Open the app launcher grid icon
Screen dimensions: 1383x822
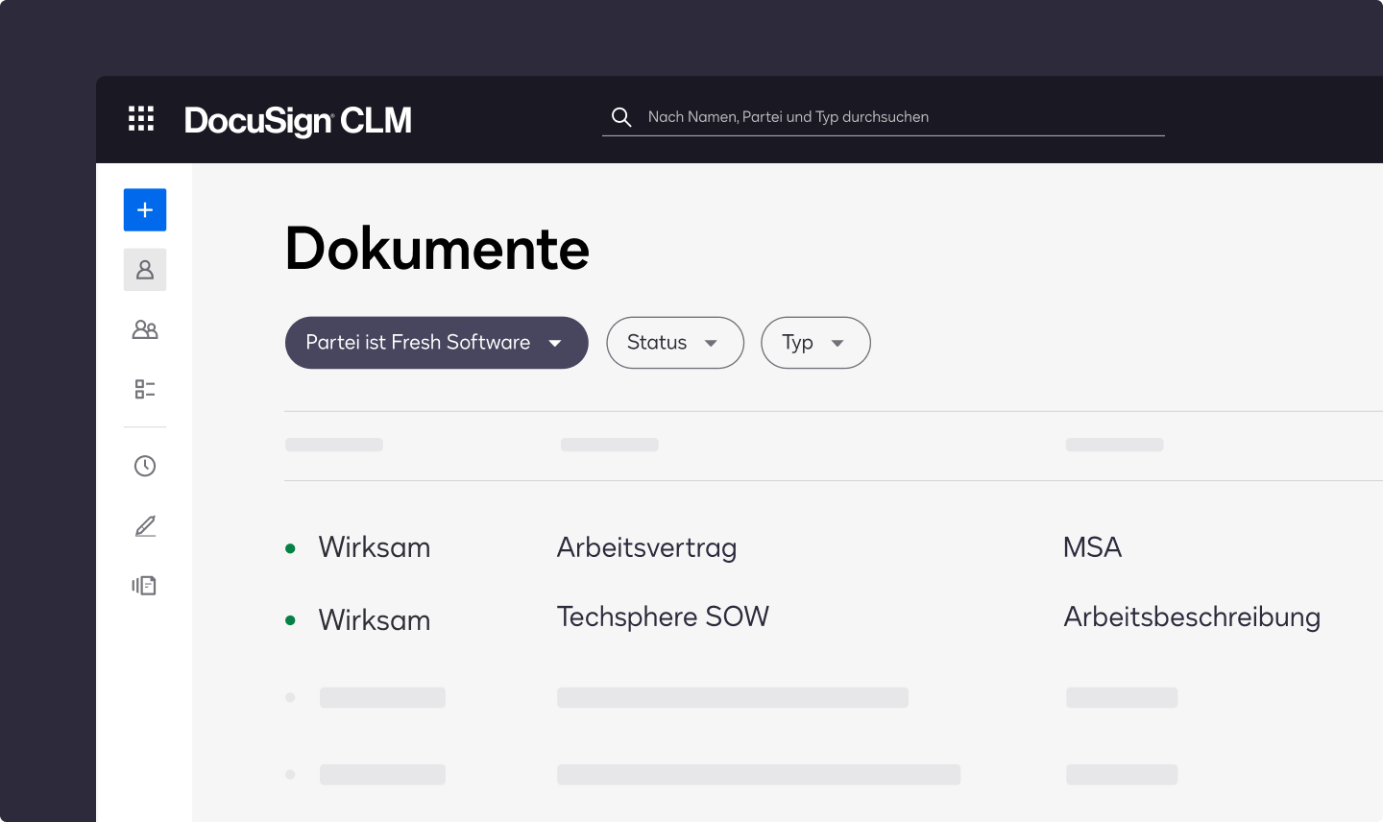[x=141, y=119]
